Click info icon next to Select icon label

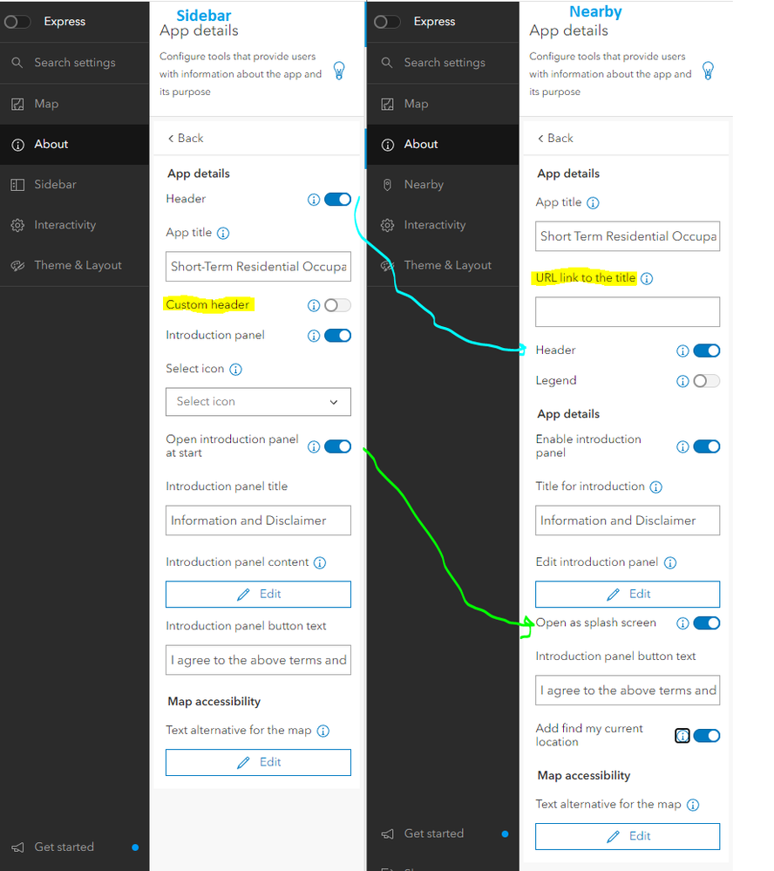pos(236,370)
